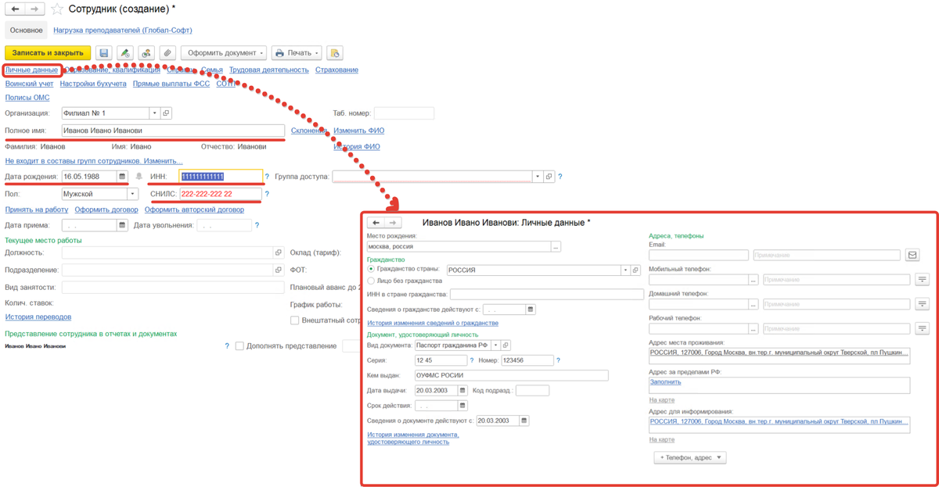This screenshot has width=939, height=487.
Task: Open Подразделение selection via open icon
Action: tap(278, 270)
